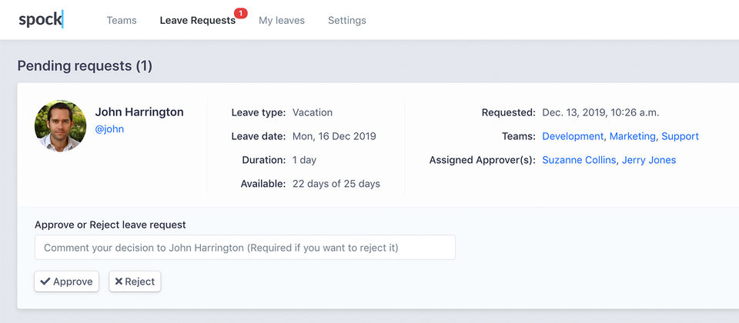This screenshot has height=323, width=739.
Task: View approver Jerry Jones
Action: [x=649, y=160]
